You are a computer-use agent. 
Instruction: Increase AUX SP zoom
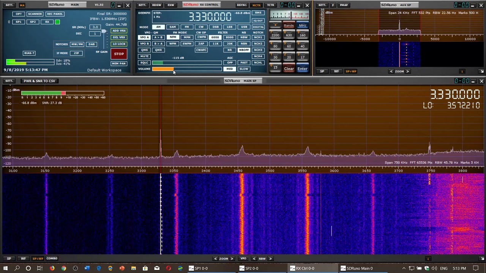(x=407, y=71)
